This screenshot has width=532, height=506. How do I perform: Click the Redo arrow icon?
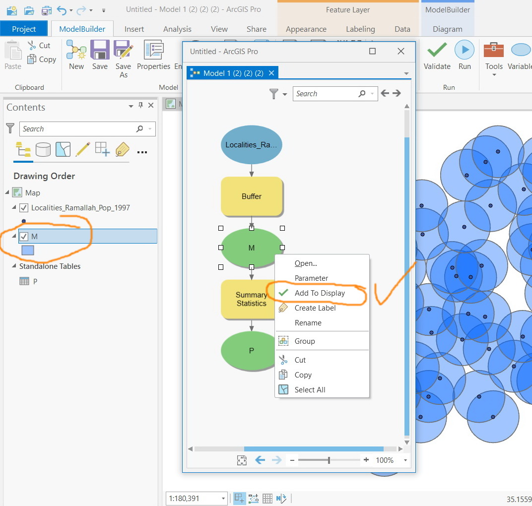[81, 10]
